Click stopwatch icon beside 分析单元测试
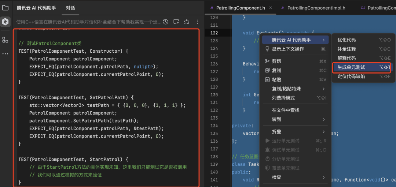This screenshot has height=187, width=396. coord(267,159)
